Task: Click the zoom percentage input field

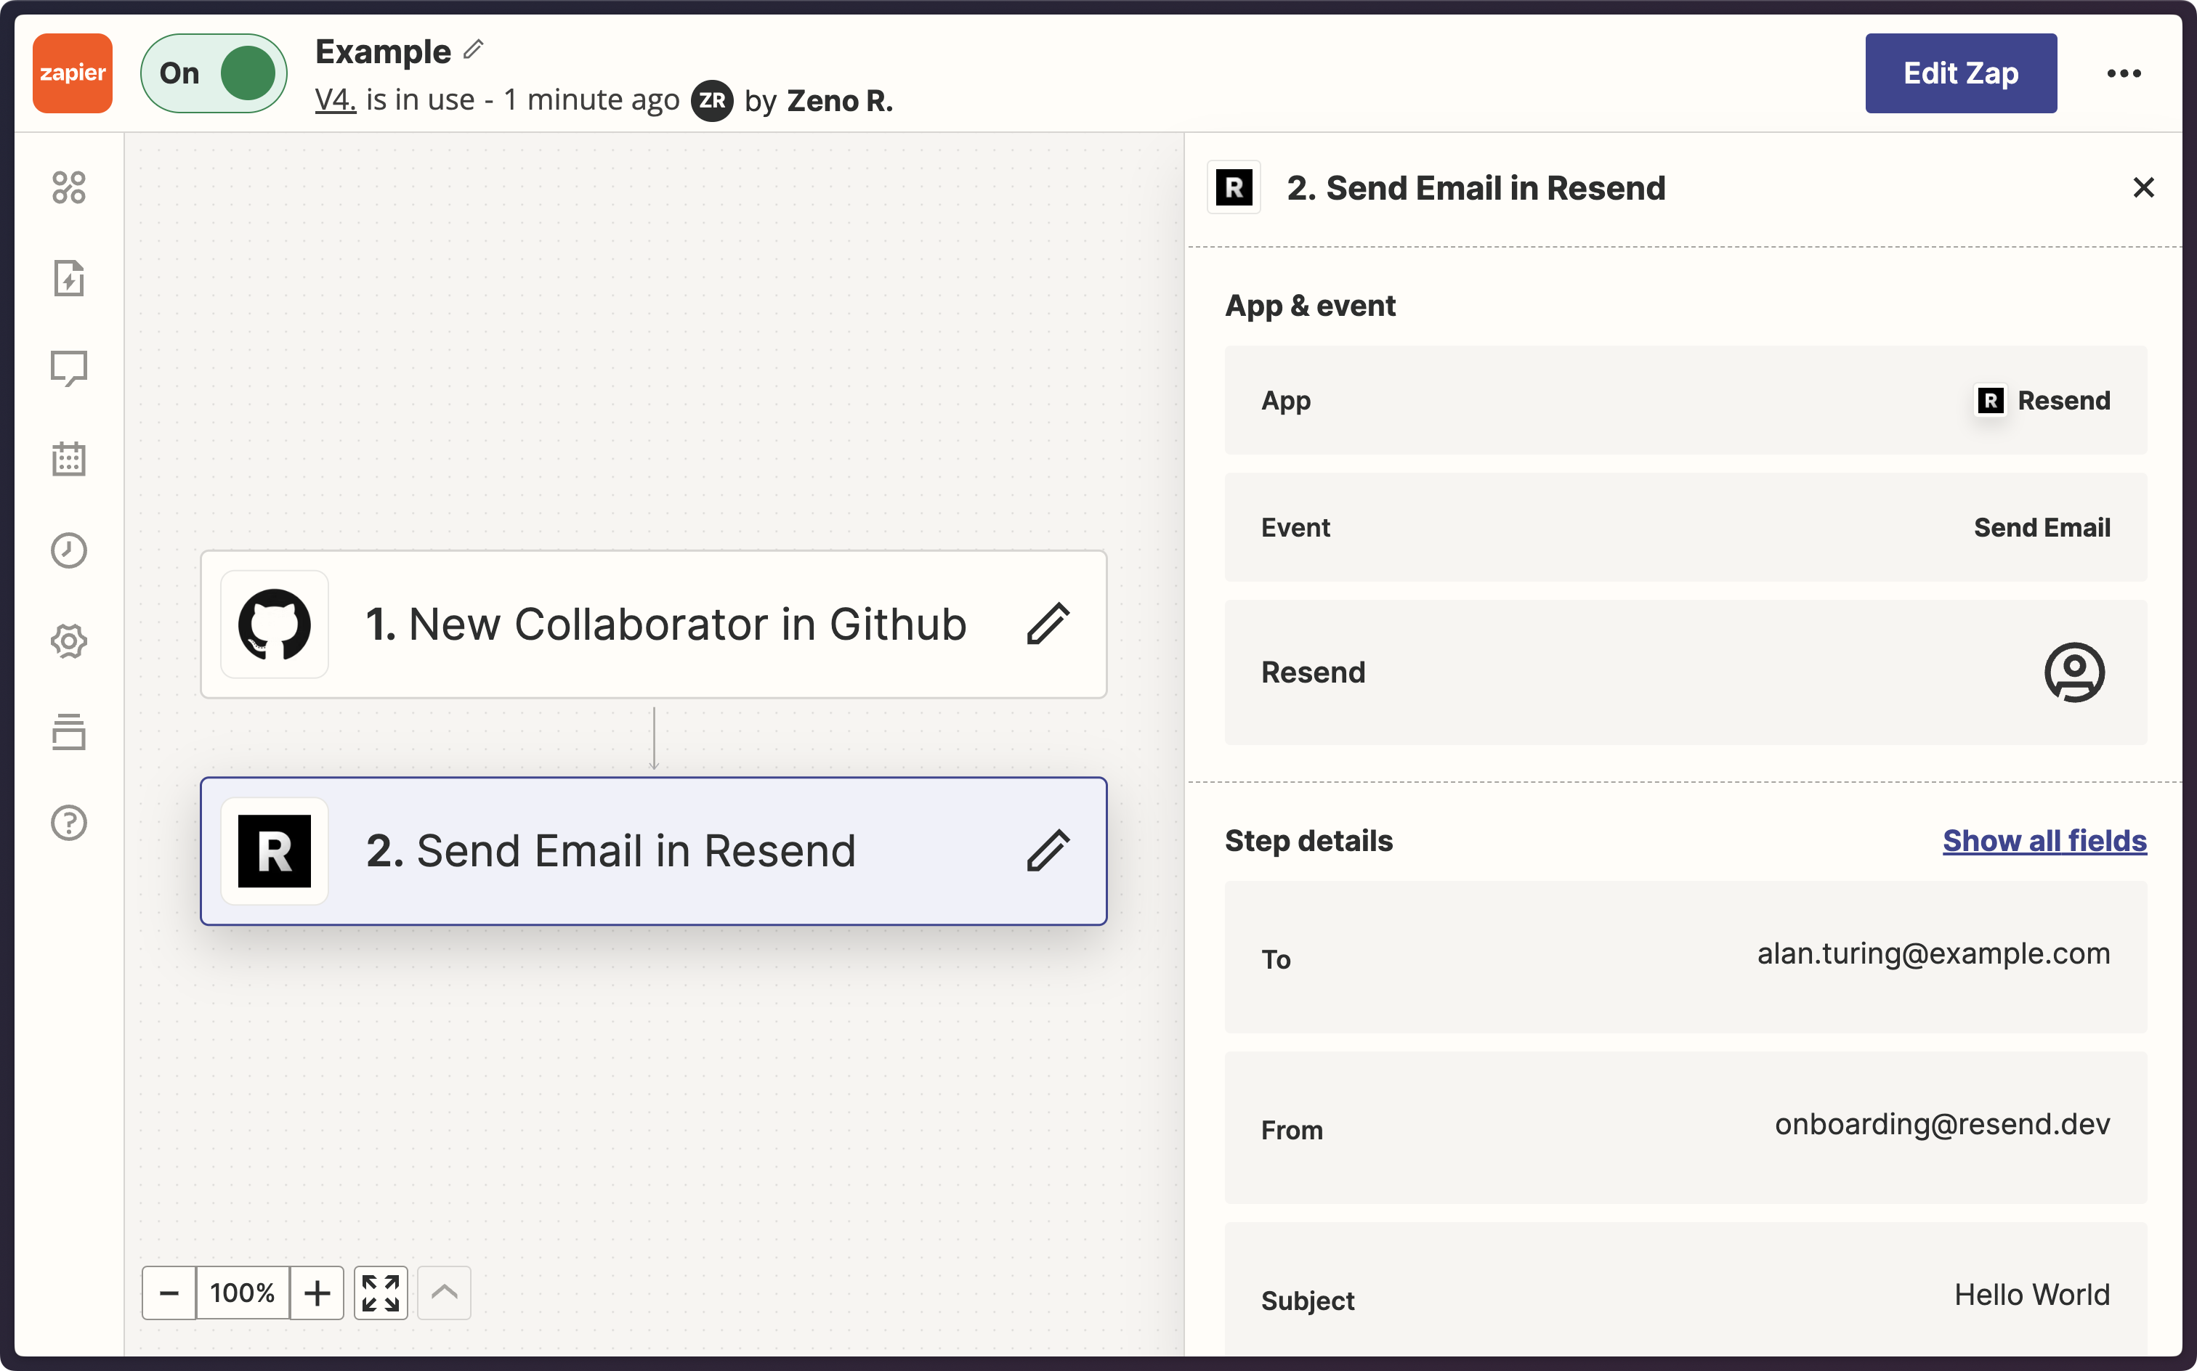Action: (242, 1293)
